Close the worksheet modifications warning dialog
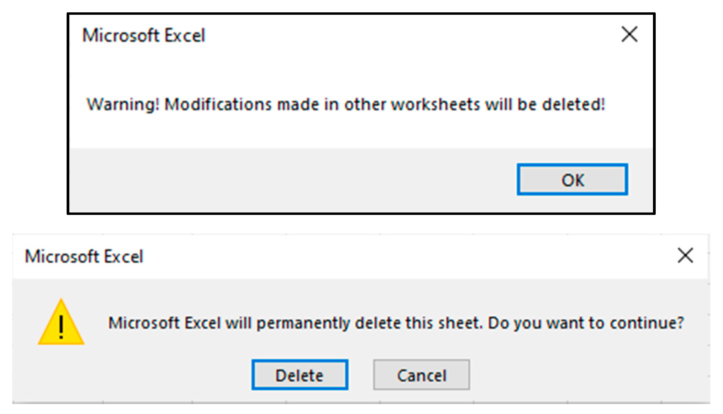Image resolution: width=723 pixels, height=414 pixels. click(x=629, y=34)
